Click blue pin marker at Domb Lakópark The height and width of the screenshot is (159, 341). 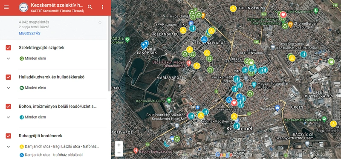[144, 45]
